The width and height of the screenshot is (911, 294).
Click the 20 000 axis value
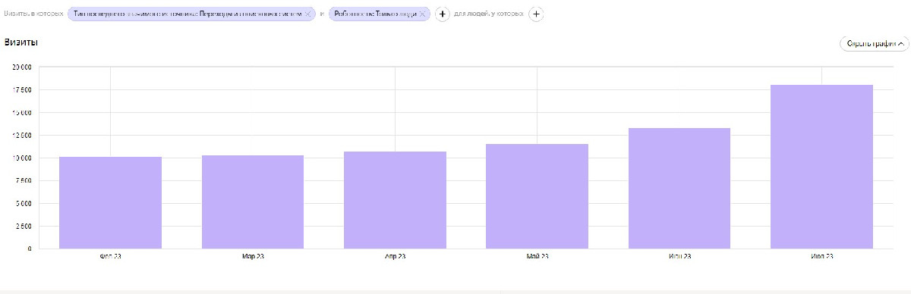21,67
